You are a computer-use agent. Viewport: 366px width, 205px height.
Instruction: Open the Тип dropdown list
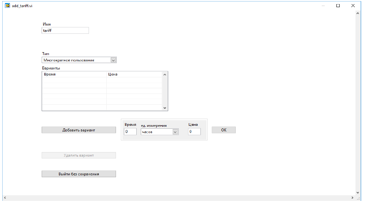pyautogui.click(x=113, y=60)
